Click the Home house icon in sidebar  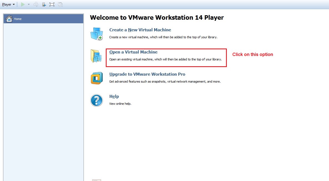point(9,19)
